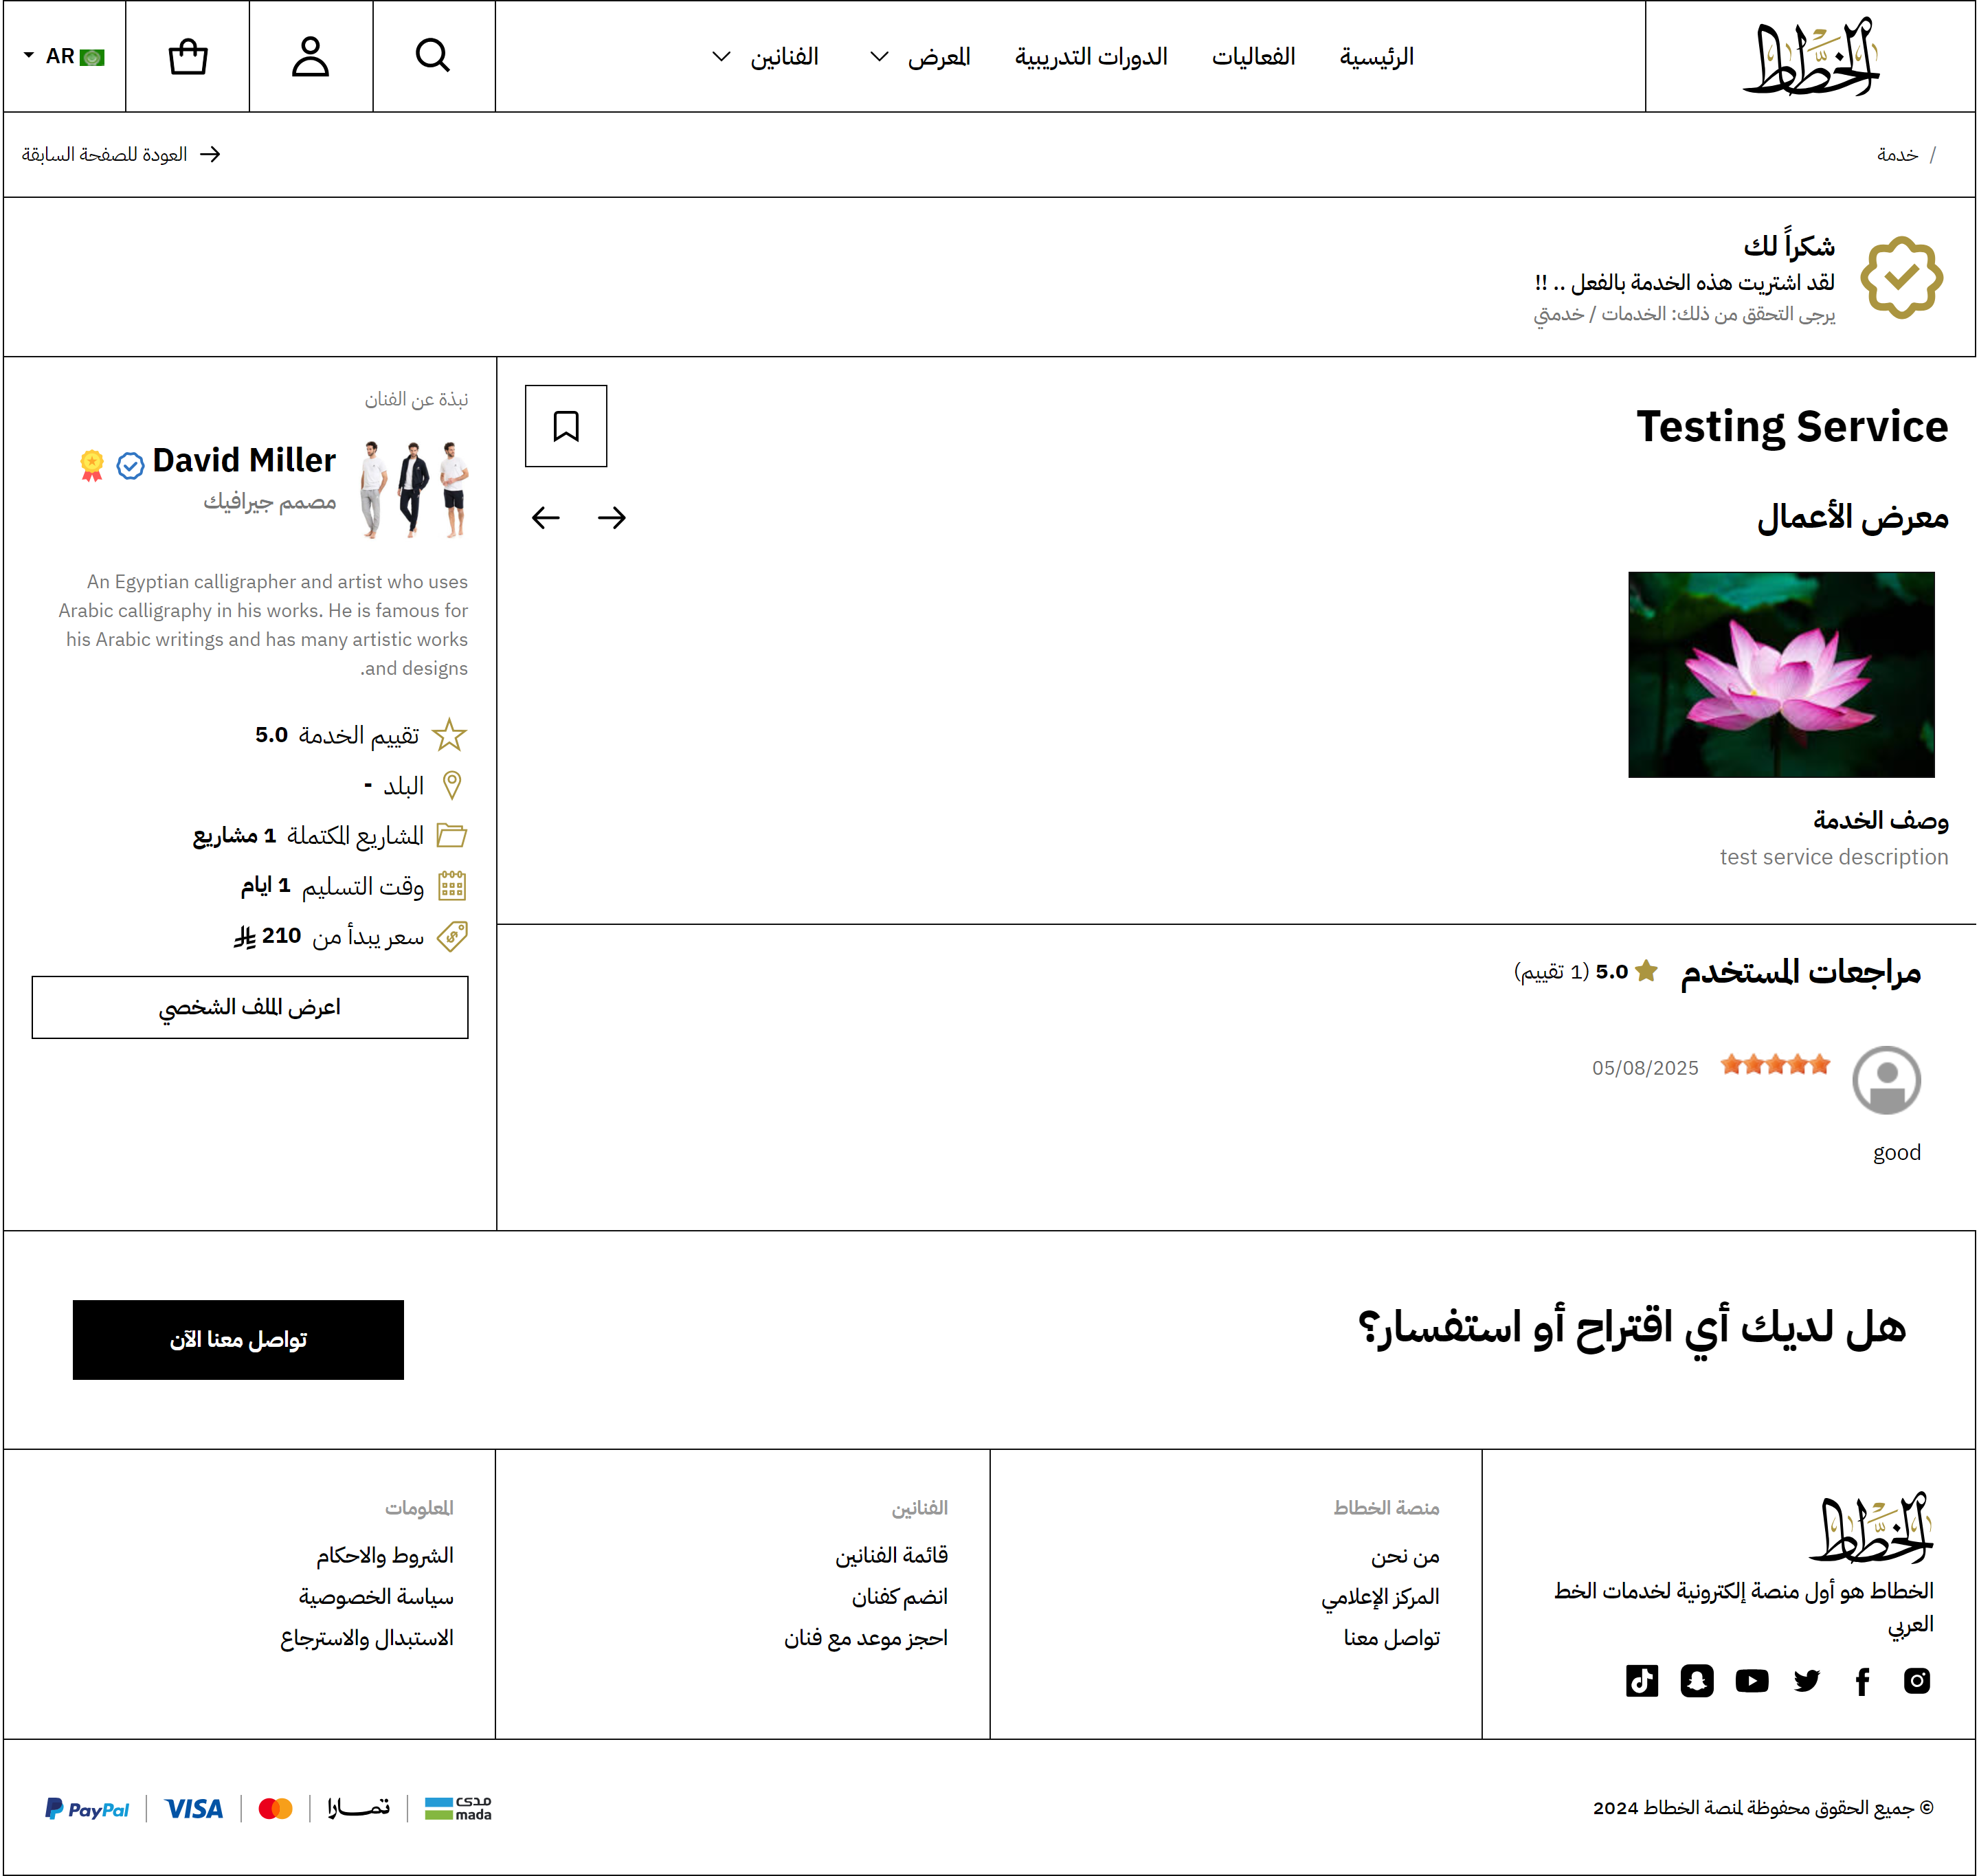Open the Twitter footer icon
The image size is (1979, 1876).
(x=1807, y=1681)
